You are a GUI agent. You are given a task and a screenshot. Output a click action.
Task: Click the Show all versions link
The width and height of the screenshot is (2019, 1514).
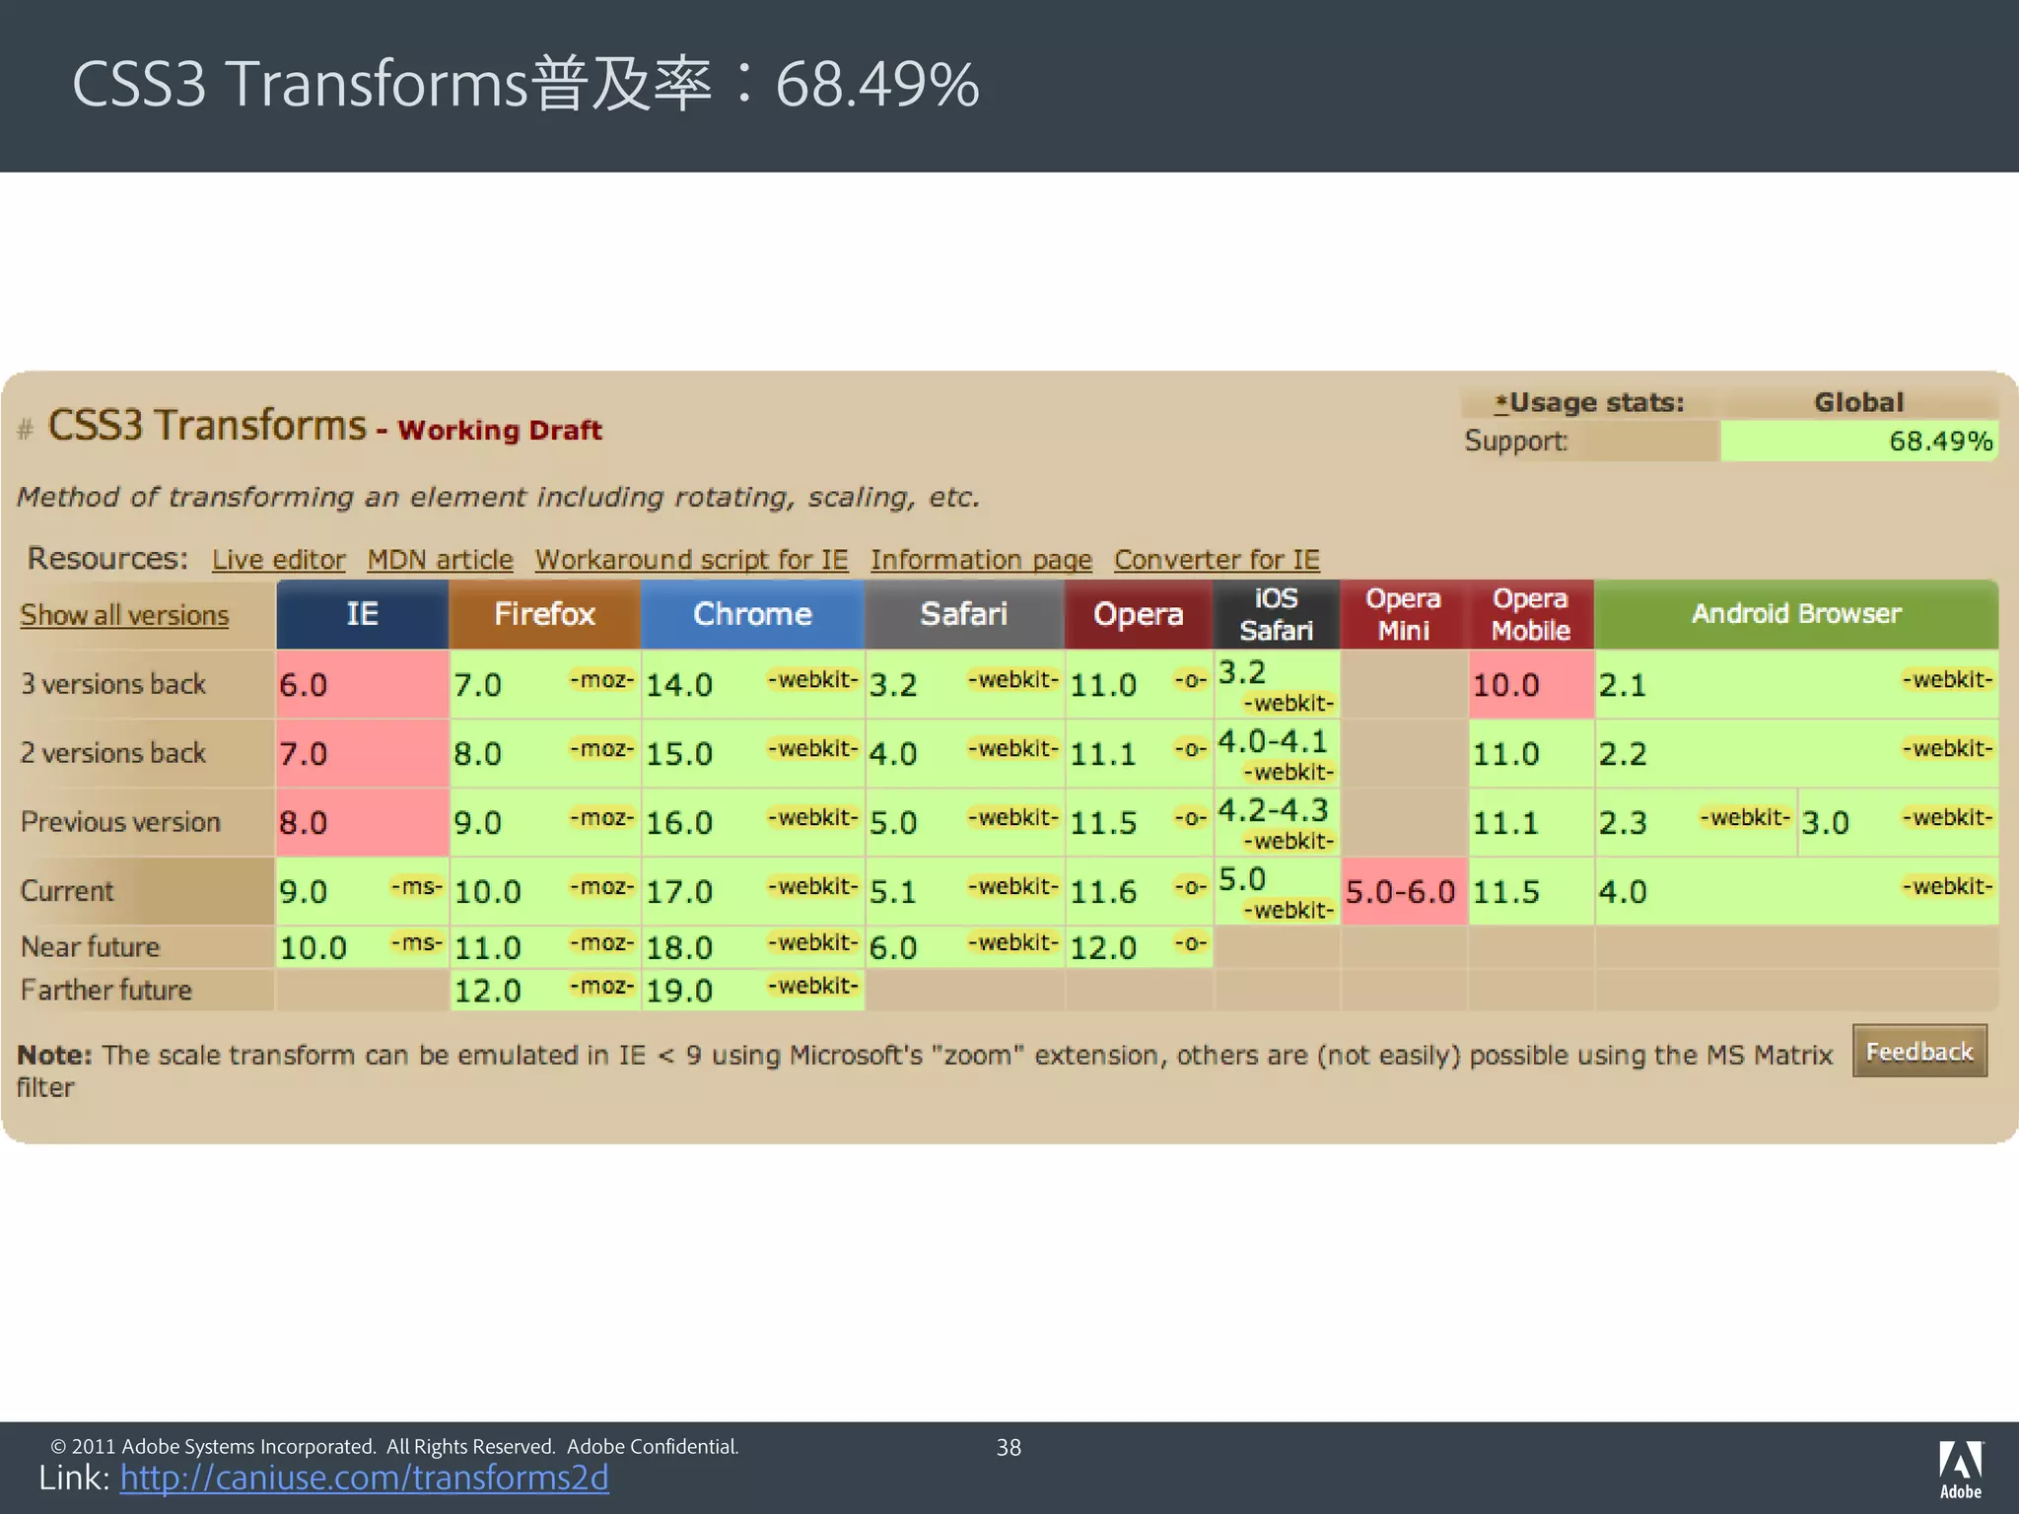point(124,615)
